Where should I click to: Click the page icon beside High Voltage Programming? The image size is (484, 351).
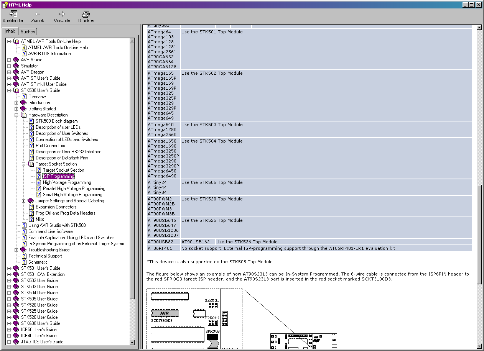point(39,182)
